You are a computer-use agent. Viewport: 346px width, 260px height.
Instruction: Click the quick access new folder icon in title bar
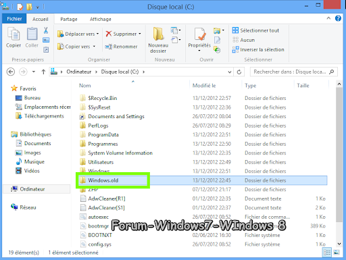tap(29, 7)
